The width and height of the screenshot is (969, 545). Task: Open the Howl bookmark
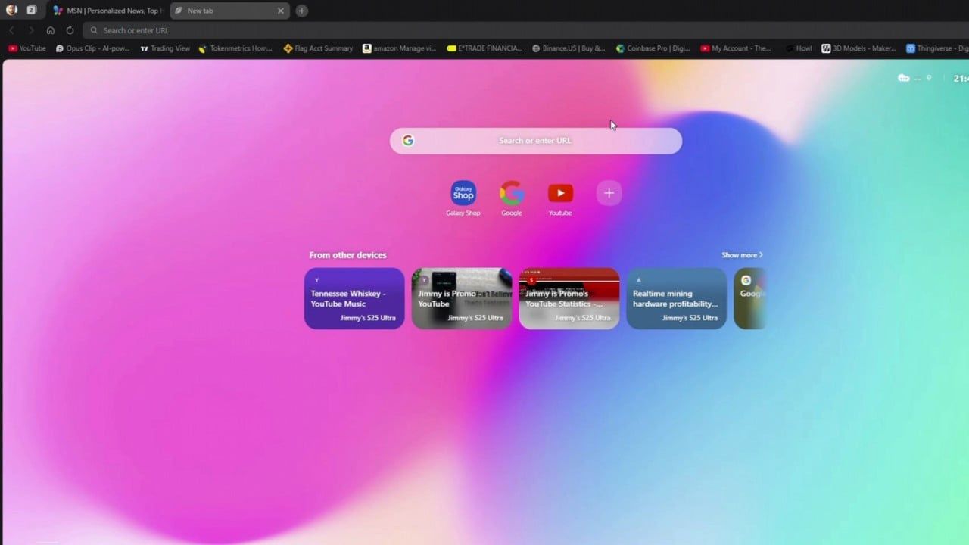(x=799, y=48)
